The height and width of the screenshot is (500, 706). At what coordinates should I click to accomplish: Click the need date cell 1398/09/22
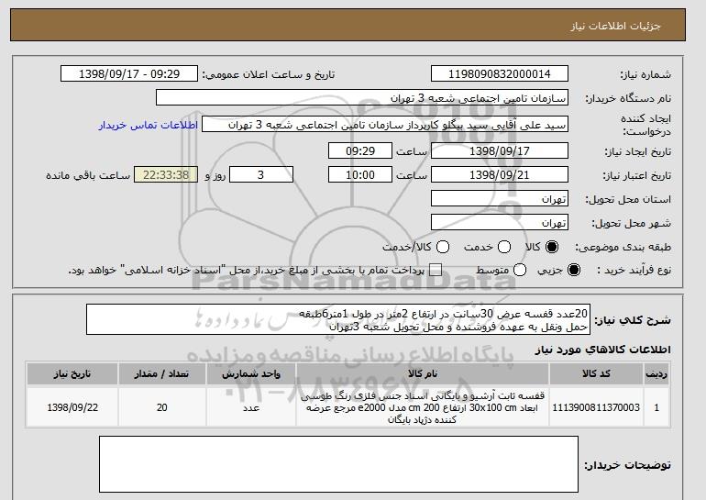pyautogui.click(x=72, y=407)
